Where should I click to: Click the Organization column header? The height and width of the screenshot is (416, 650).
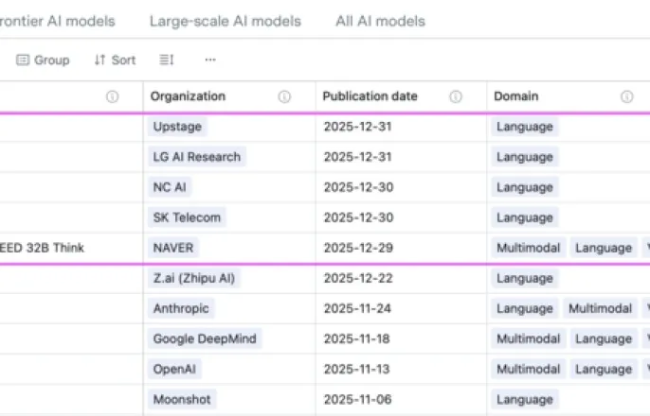point(188,96)
